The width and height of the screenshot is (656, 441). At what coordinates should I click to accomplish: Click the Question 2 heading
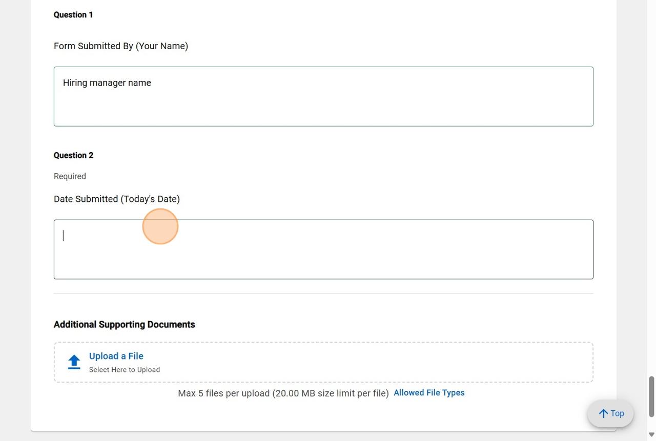(x=73, y=155)
